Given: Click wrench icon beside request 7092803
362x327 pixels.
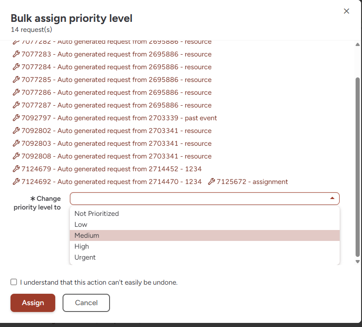Looking at the screenshot, I should (16, 143).
